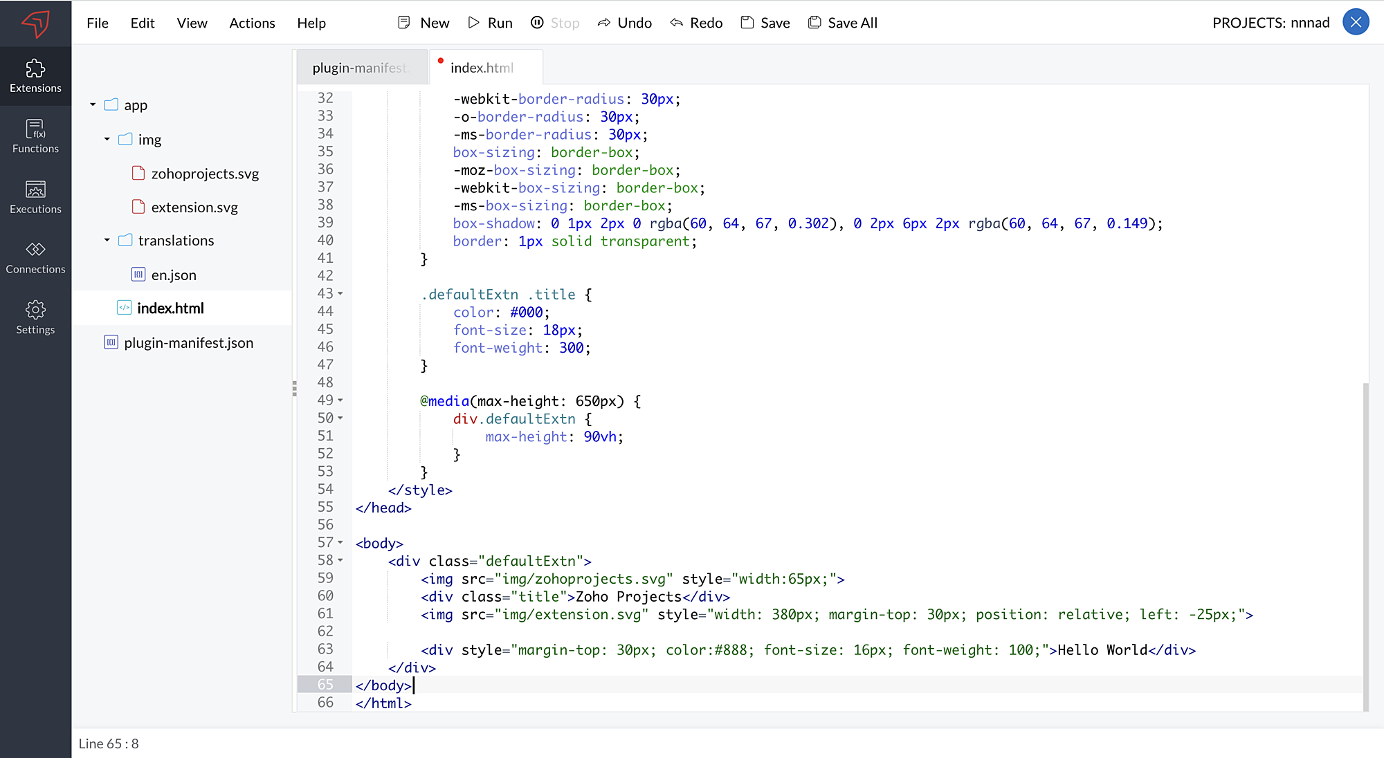This screenshot has height=758, width=1384.
Task: Click the Save All toolbar icon
Action: pos(814,23)
